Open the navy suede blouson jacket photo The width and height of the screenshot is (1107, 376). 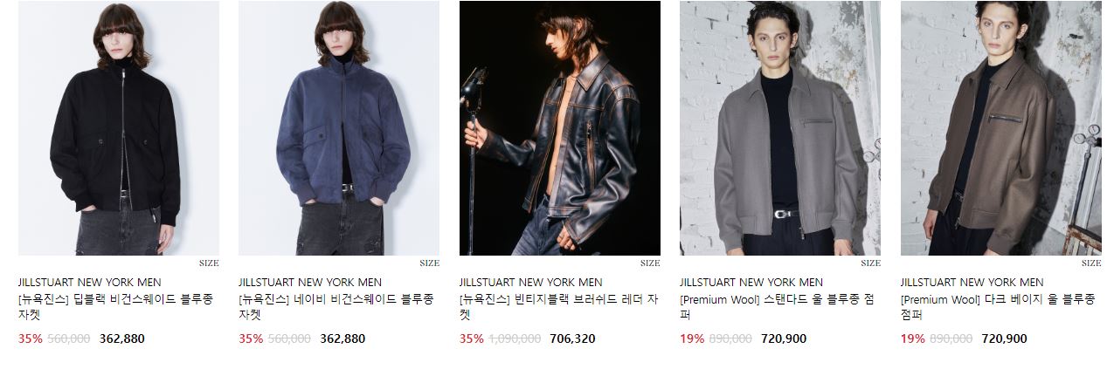339,128
